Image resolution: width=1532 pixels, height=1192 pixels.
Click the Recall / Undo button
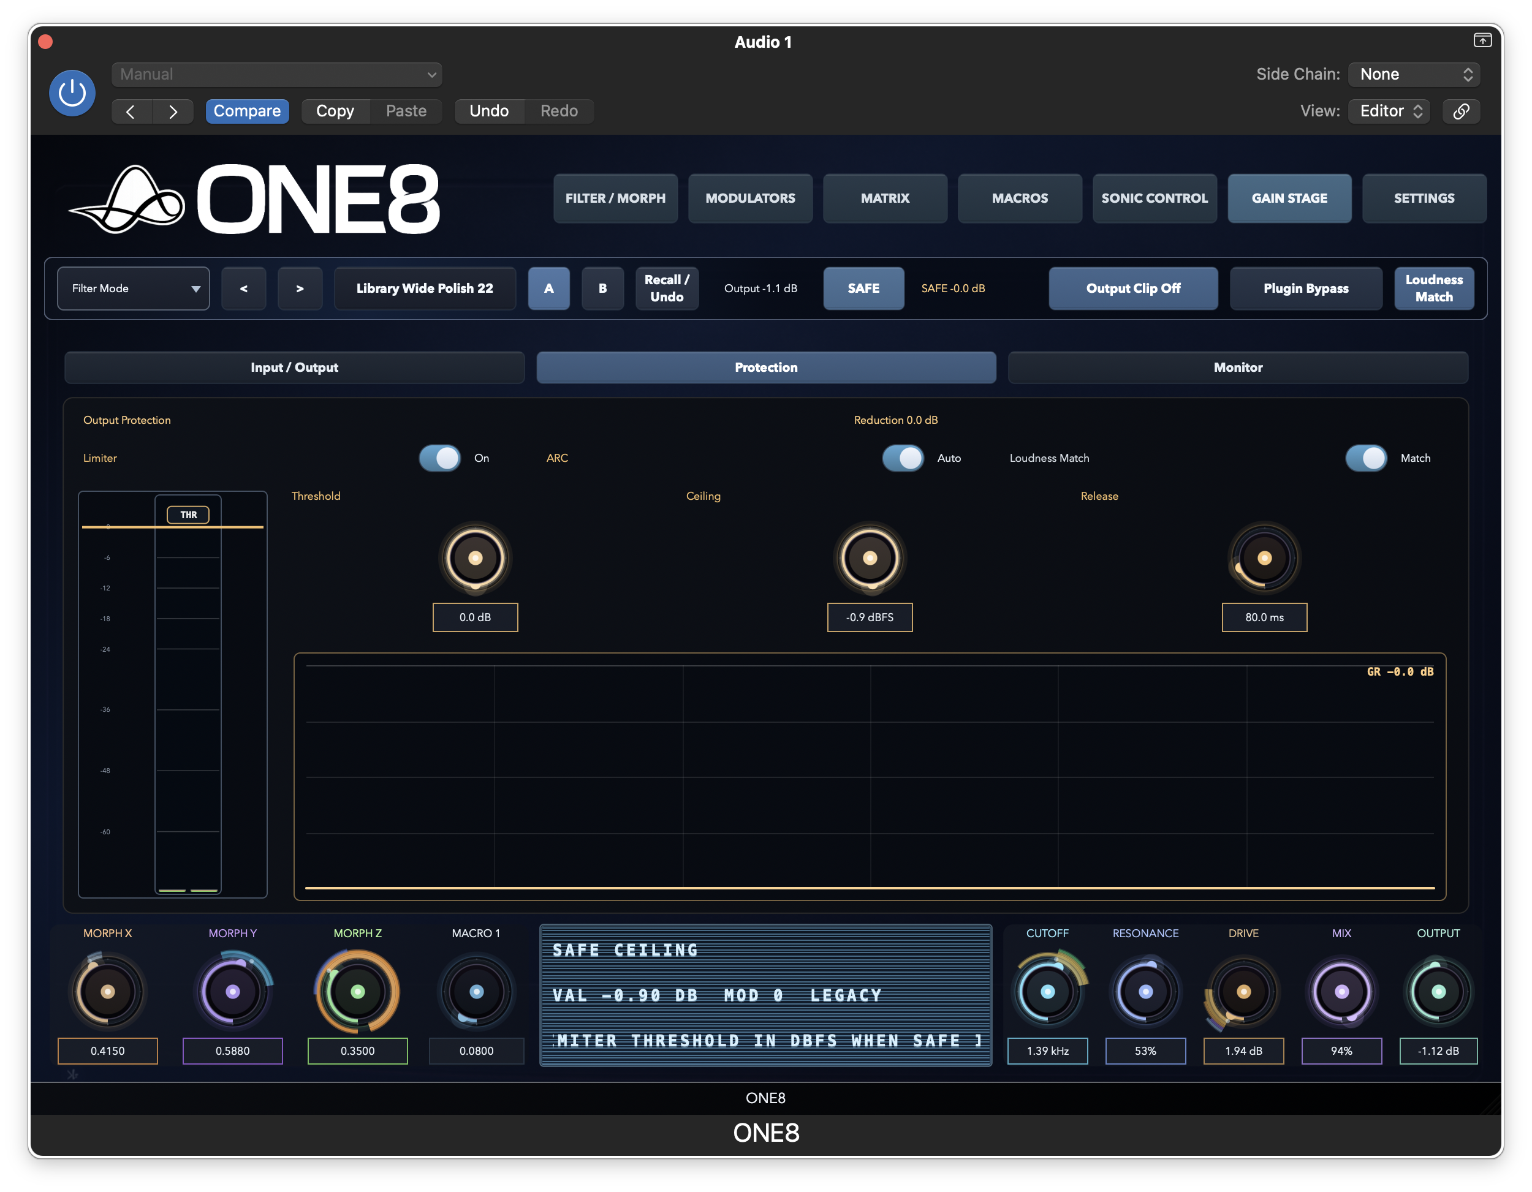pos(666,288)
